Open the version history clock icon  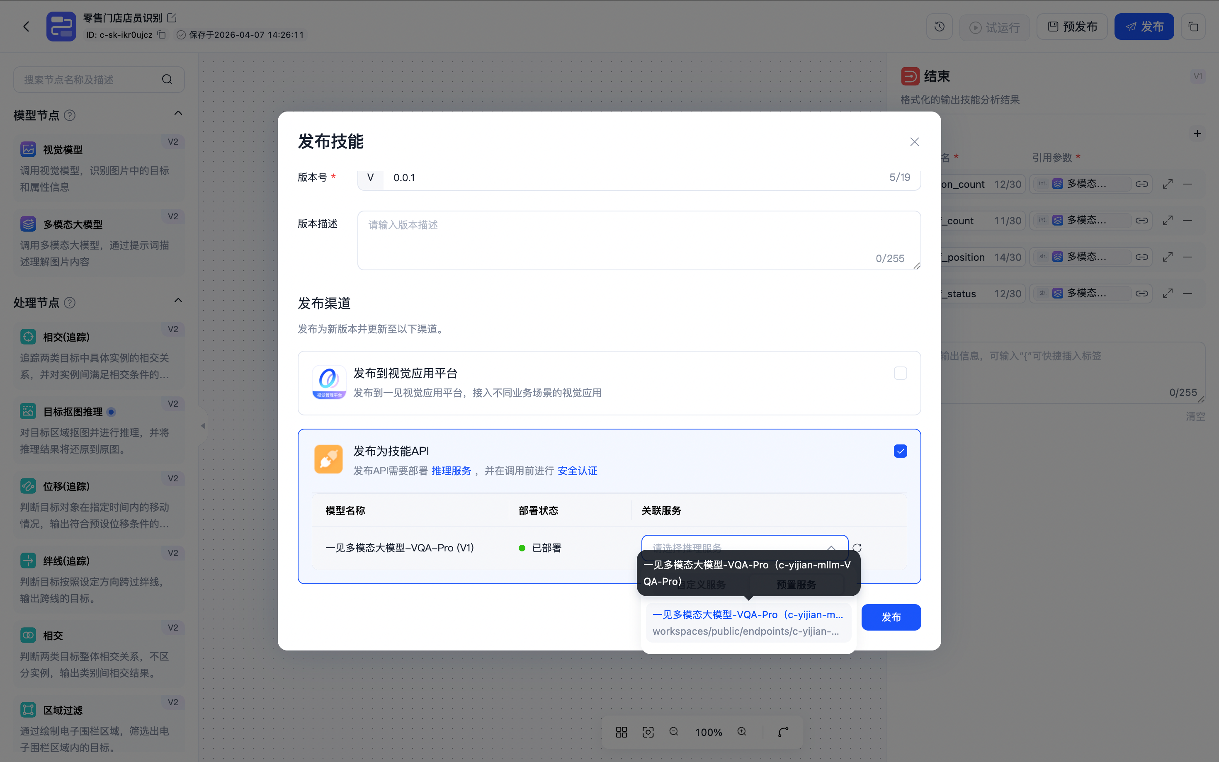click(x=939, y=27)
